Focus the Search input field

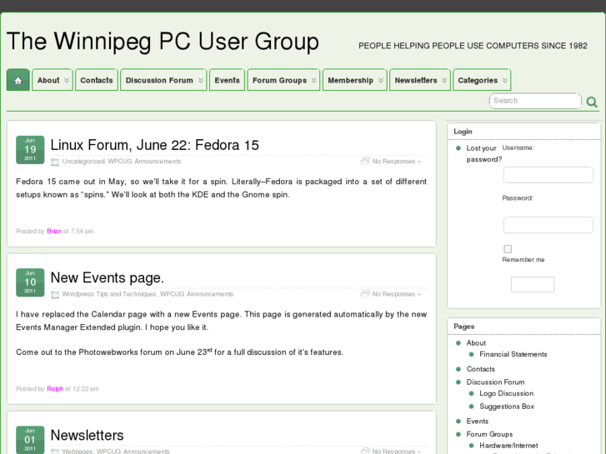[x=535, y=101]
